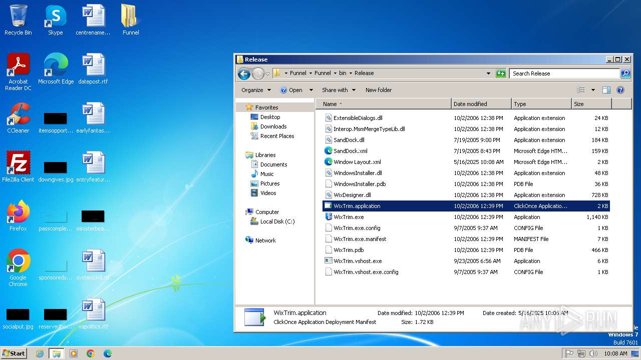The width and height of the screenshot is (641, 360).
Task: Open Explorer Help question mark icon
Action: tap(620, 90)
